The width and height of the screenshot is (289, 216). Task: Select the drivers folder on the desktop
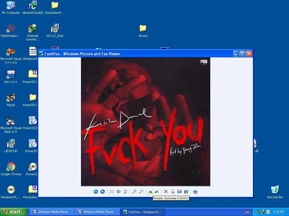coord(143,30)
